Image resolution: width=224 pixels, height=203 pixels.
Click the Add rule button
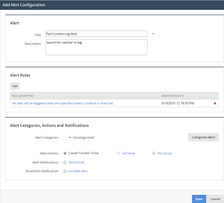coord(15,86)
